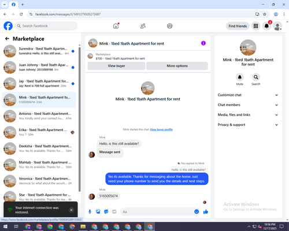Open the View buyer profile link
289x231 pixels.
161,129
